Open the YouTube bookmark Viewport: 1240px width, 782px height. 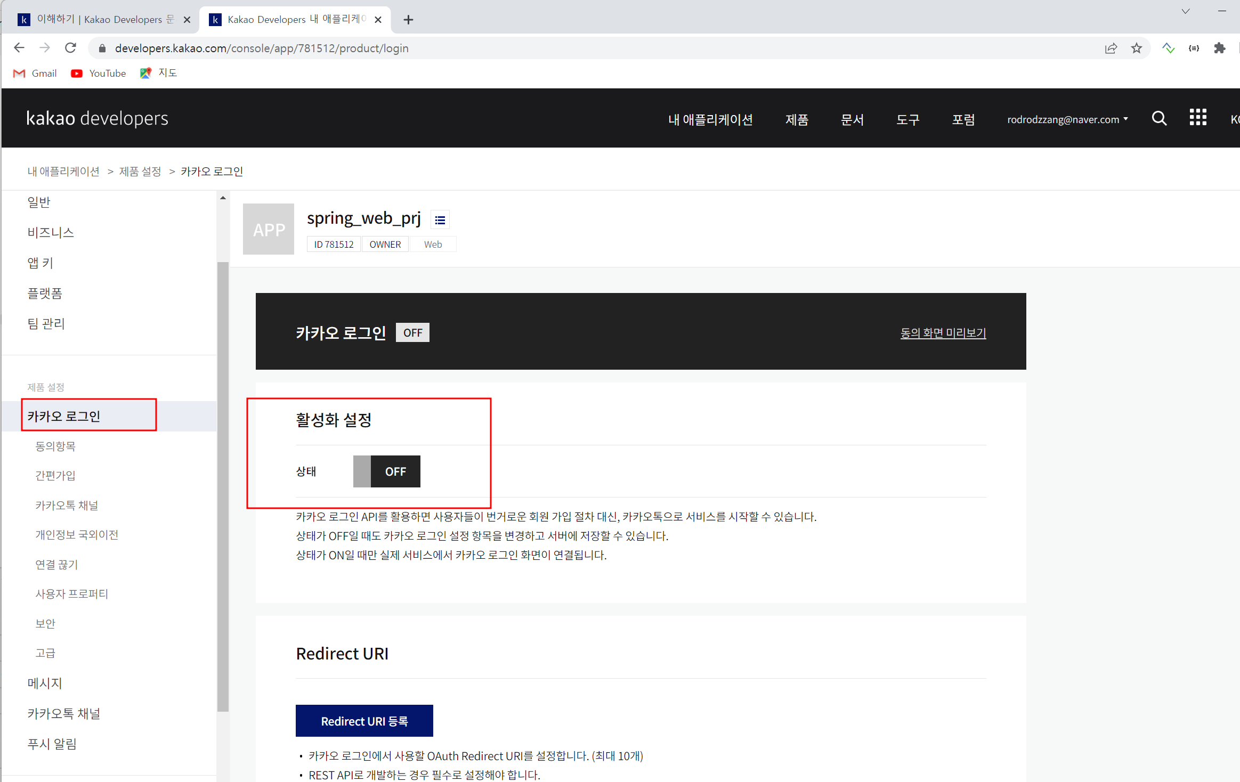99,73
